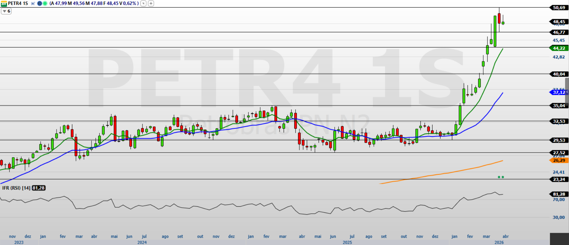Screen dimensions: 569x245
Task: Click the plus button to add indicator
Action: click(x=151, y=3)
